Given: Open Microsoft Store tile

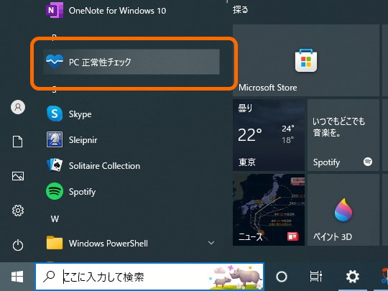Looking at the screenshot, I should [306, 60].
